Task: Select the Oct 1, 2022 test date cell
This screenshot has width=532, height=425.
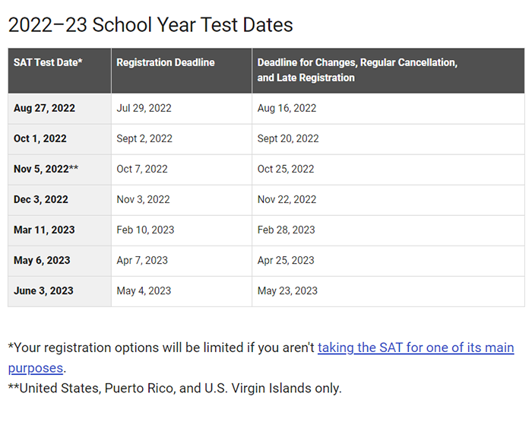Action: [40, 138]
